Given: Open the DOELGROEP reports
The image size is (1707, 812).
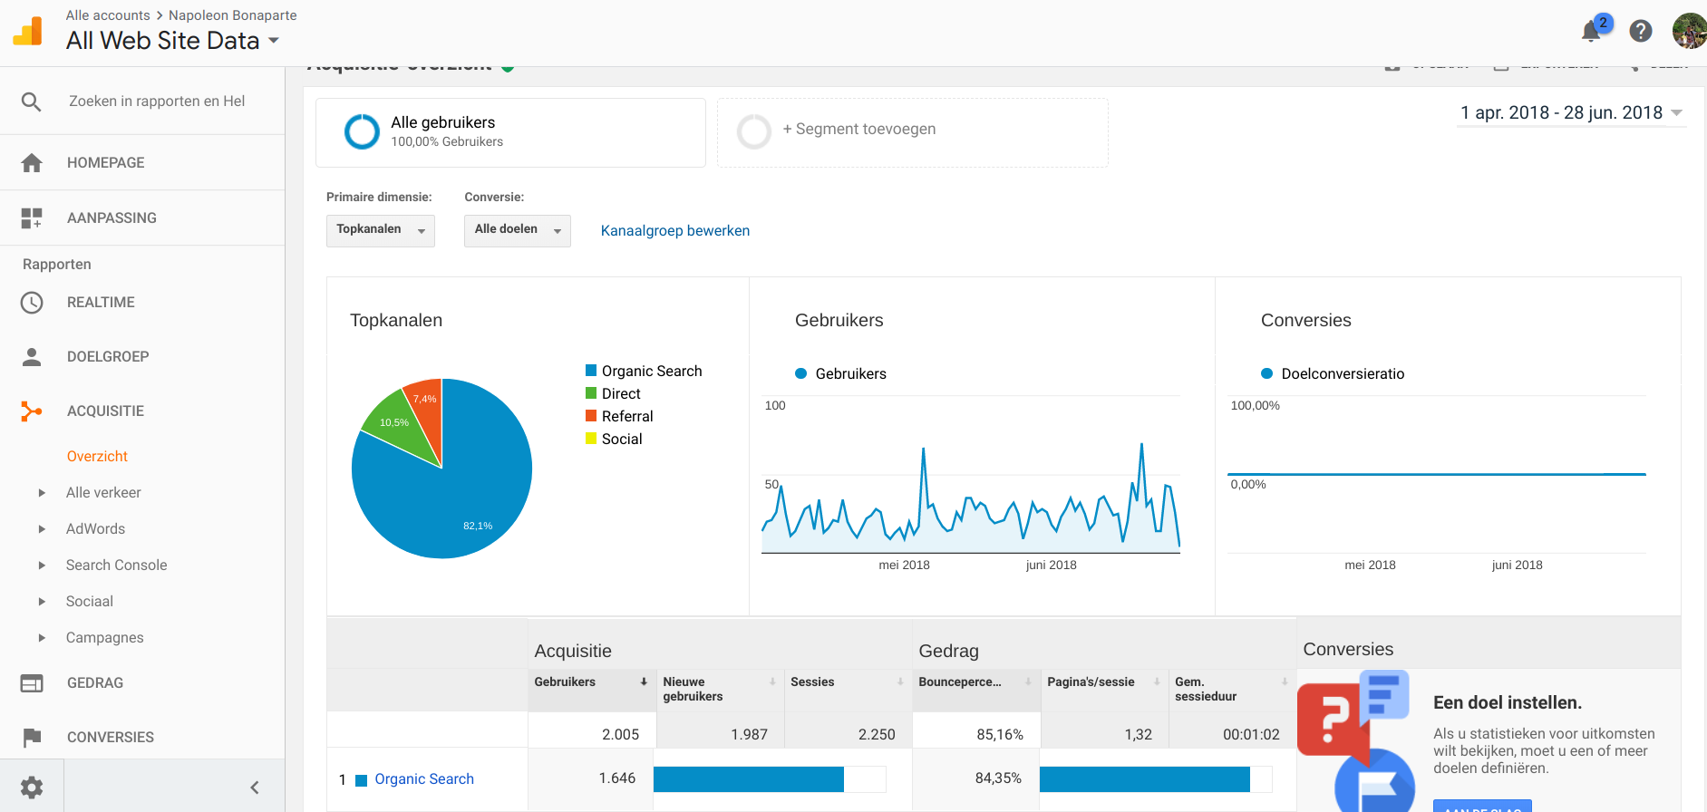Looking at the screenshot, I should (x=108, y=357).
